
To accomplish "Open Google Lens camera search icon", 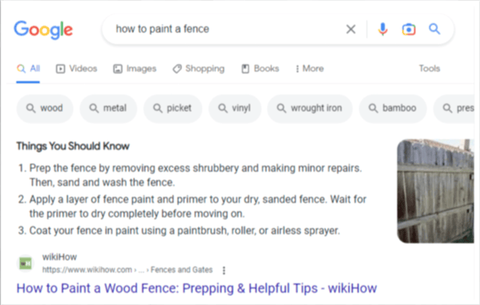I will pos(409,30).
